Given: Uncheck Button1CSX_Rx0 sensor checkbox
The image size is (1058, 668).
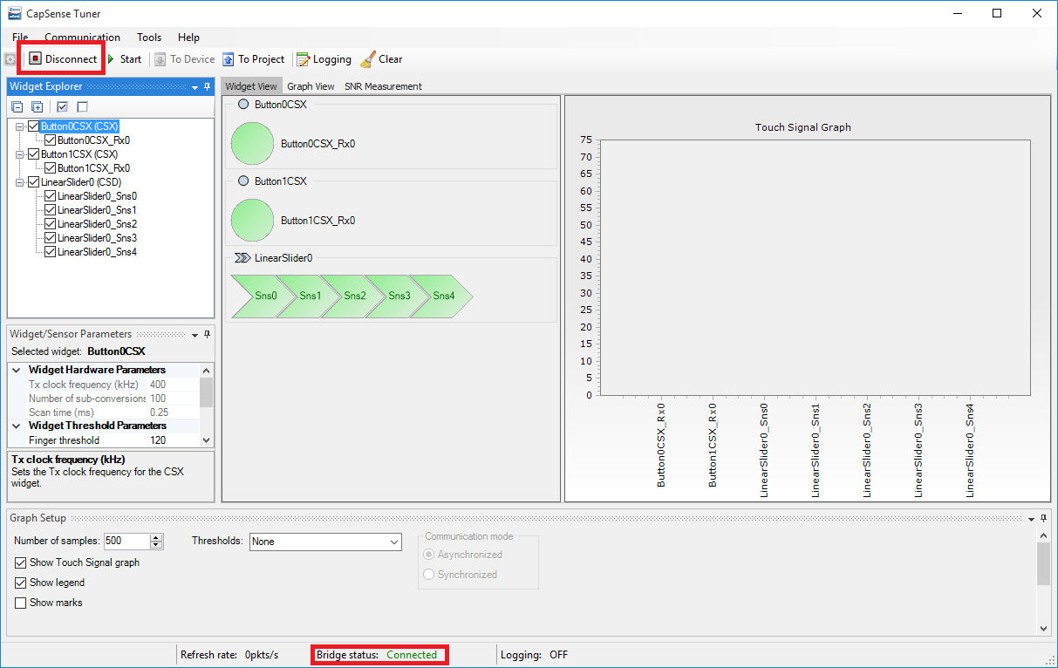Looking at the screenshot, I should [51, 168].
